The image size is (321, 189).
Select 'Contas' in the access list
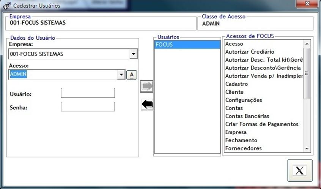tap(263, 108)
